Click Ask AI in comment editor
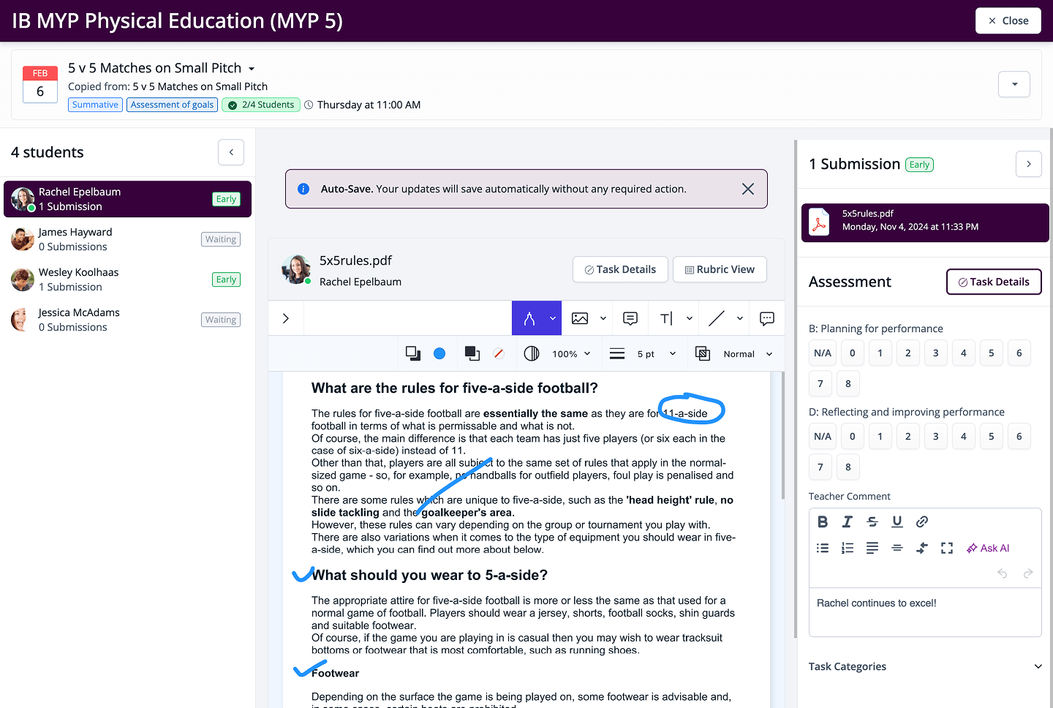Screen dimensions: 1053x708 pos(988,548)
